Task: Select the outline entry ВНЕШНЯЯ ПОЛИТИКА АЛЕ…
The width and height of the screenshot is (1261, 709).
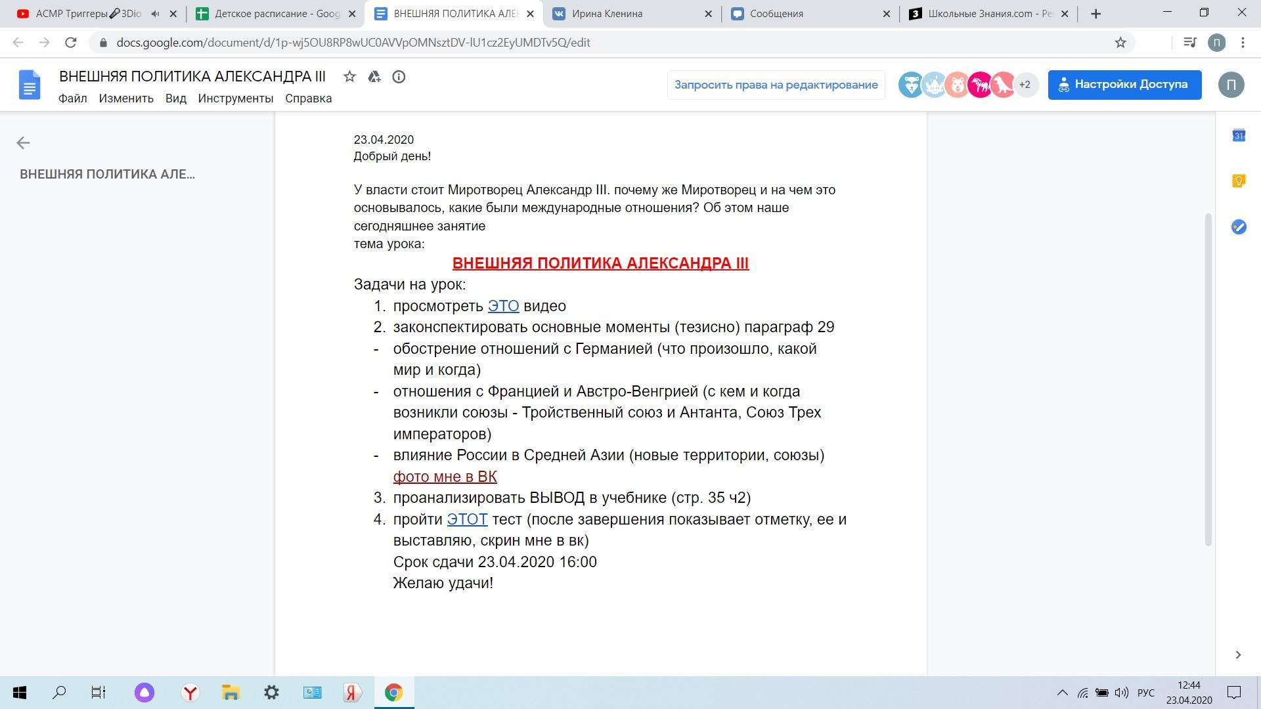Action: pyautogui.click(x=107, y=174)
